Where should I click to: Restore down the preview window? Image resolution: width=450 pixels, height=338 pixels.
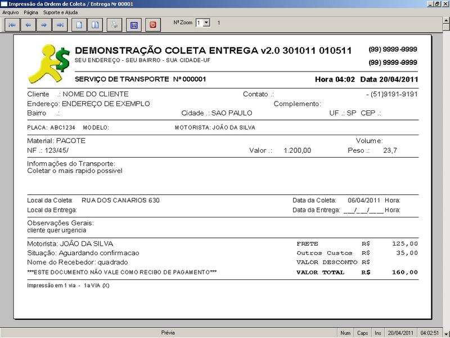(x=438, y=4)
